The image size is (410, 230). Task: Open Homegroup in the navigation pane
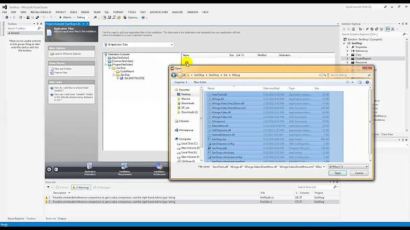point(186,130)
